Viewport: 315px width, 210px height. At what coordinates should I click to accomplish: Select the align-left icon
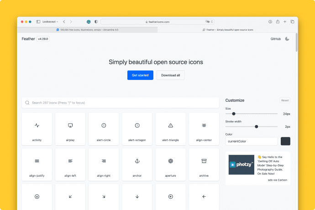coord(70,164)
